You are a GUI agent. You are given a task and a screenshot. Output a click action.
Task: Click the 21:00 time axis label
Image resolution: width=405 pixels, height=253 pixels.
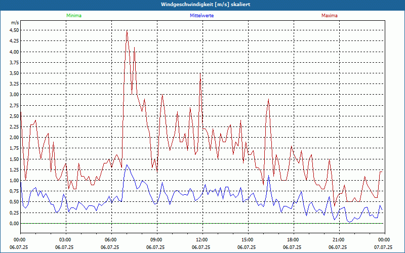[x=339, y=240]
